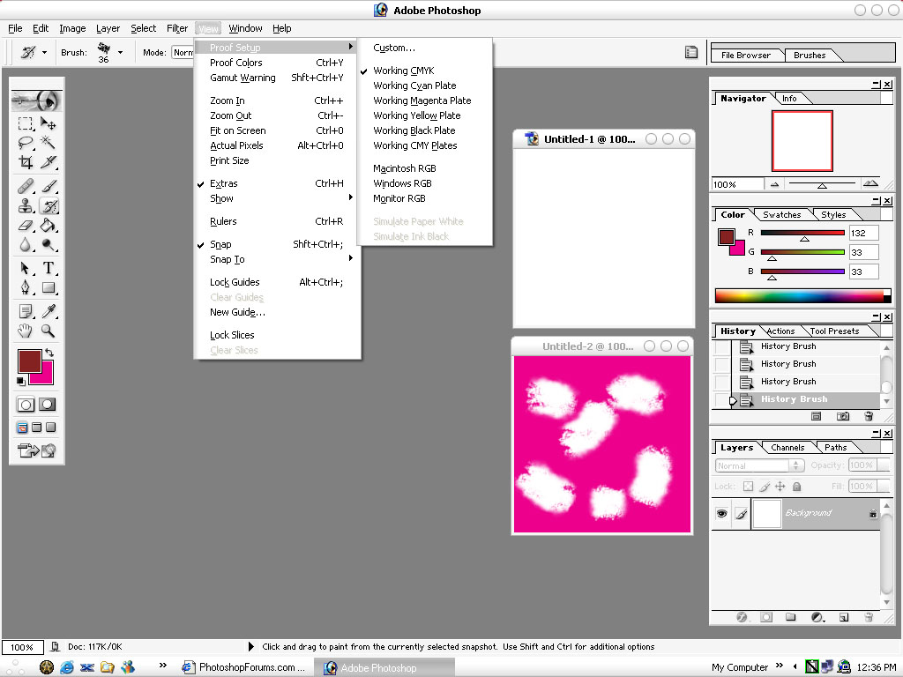Select the Zoom magnifier tool
Image resolution: width=903 pixels, height=677 pixels.
pos(49,331)
